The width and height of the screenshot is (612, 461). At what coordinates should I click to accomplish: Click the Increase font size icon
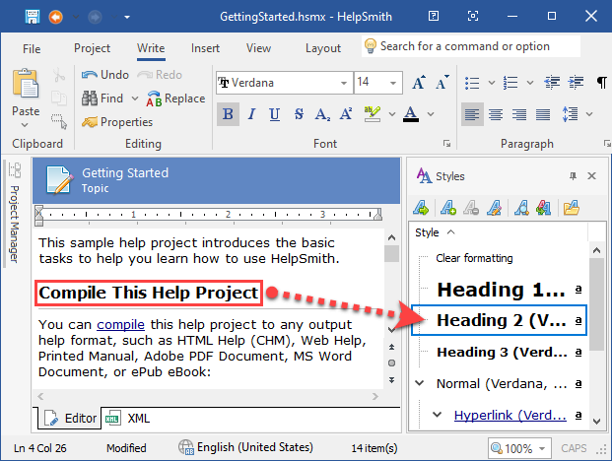tap(419, 83)
